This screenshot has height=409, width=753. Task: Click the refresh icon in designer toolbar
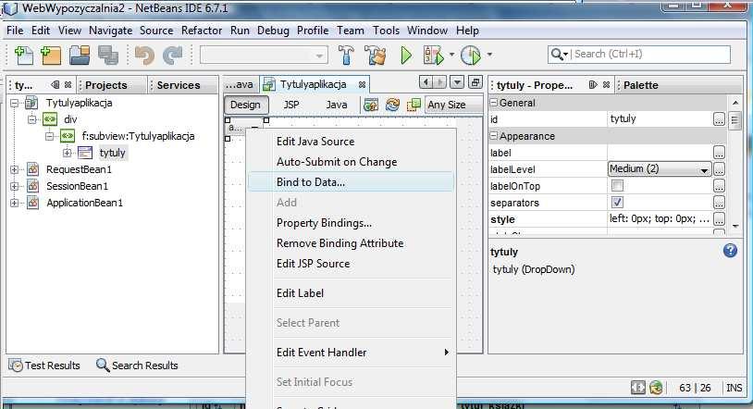tap(392, 105)
